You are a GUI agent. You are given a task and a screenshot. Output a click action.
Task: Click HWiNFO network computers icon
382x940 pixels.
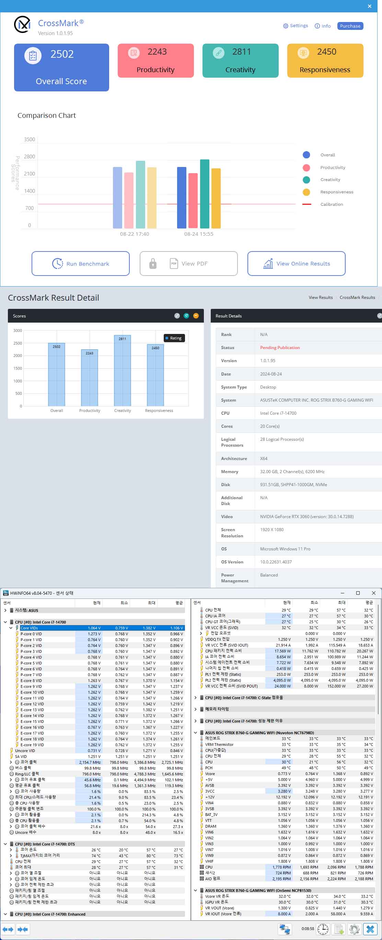tap(285, 929)
